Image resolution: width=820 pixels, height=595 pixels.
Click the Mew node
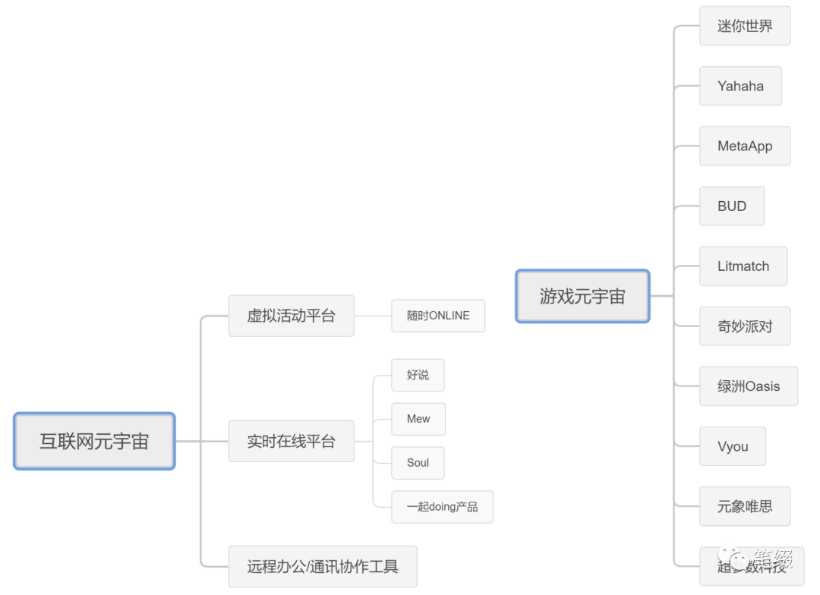418,419
